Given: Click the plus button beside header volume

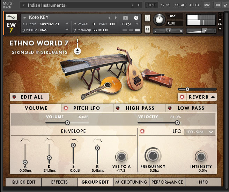Looking at the screenshot, I should (x=214, y=31).
